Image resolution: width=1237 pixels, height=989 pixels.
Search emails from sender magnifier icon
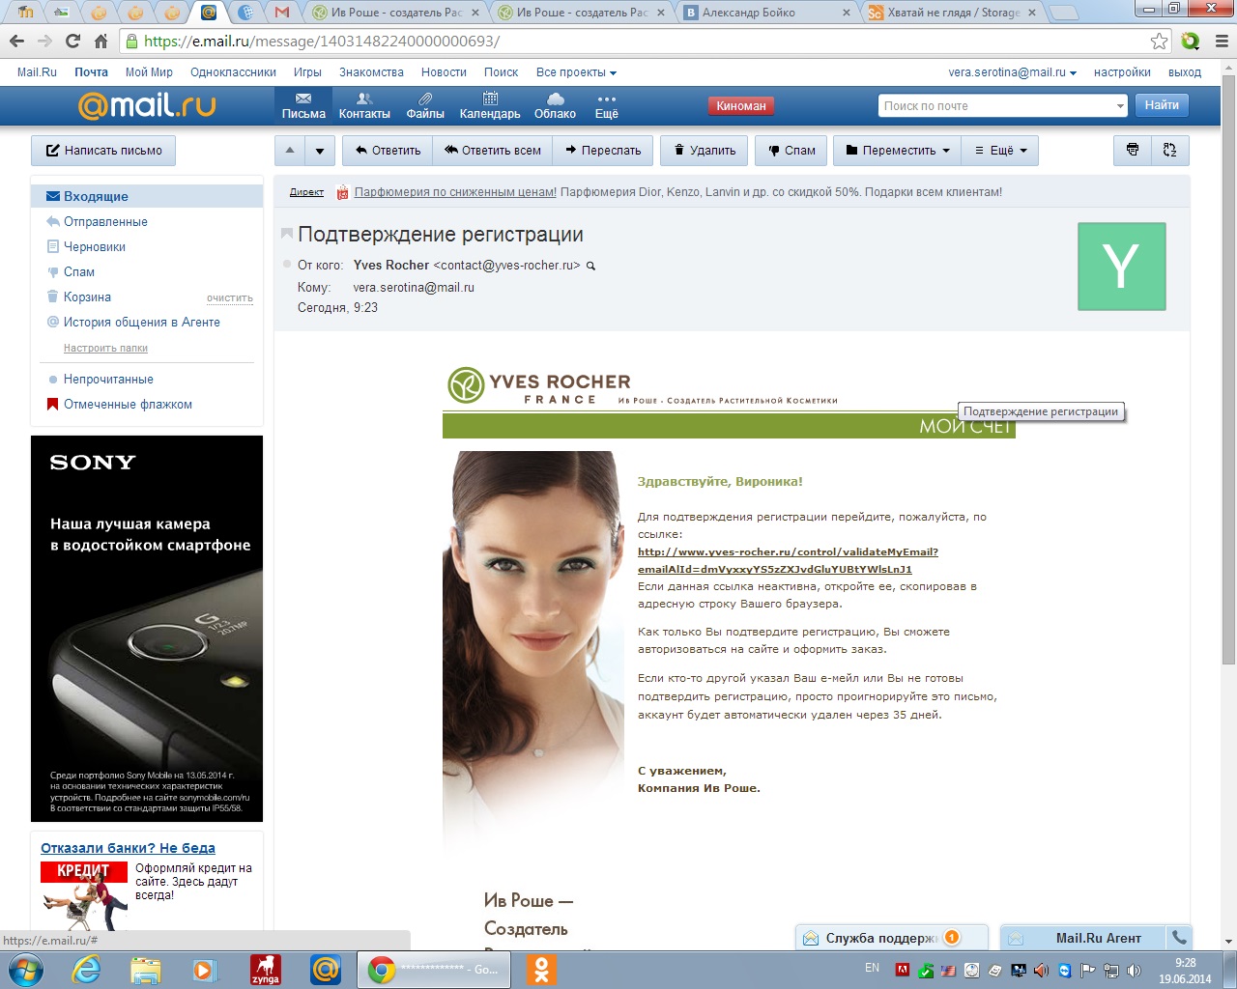[591, 266]
